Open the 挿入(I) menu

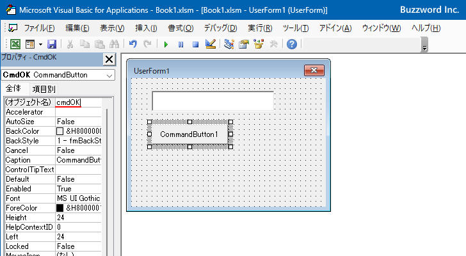tap(146, 28)
